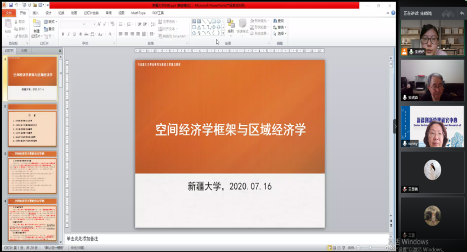Open the Layout (版式) dropdown
Viewport: 467px width, 252px height.
click(x=50, y=21)
